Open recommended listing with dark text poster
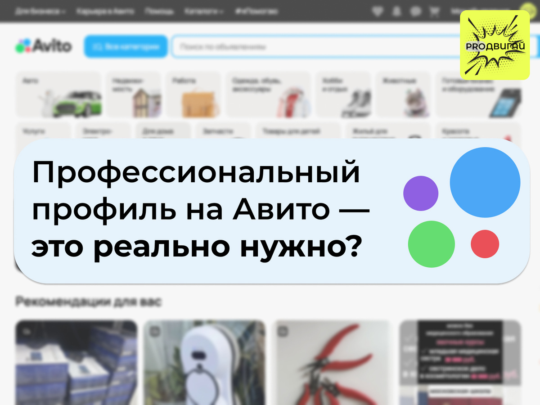This screenshot has width=540, height=405. 460,362
